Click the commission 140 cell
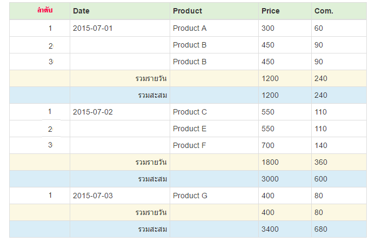The image size is (369, 242). point(321,145)
